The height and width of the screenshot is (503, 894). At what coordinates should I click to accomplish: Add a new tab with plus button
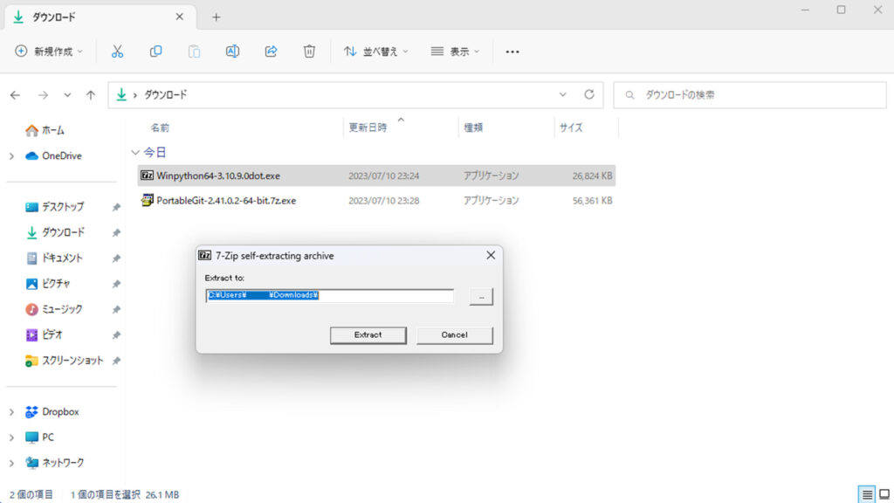[x=217, y=17]
